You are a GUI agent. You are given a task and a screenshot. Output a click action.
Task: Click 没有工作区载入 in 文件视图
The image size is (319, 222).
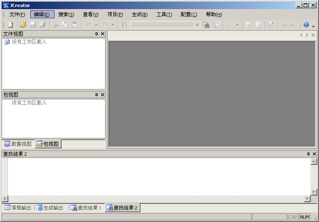click(x=29, y=42)
